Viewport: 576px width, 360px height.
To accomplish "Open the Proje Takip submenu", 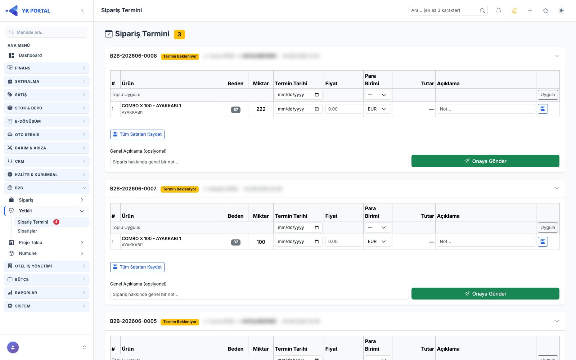I will 47,243.
